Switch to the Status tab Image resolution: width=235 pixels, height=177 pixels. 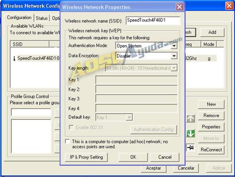click(x=41, y=18)
